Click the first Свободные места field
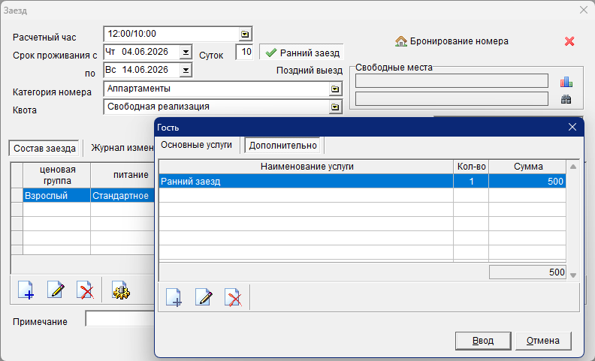 [x=452, y=81]
